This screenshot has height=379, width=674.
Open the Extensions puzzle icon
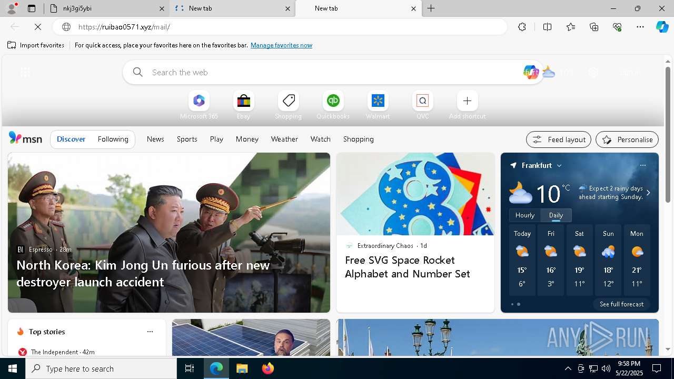(x=522, y=27)
